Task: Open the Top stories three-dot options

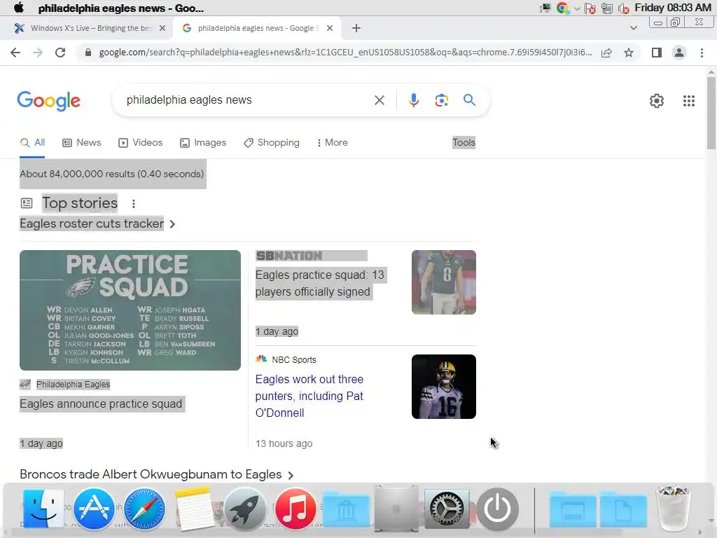Action: (134, 204)
